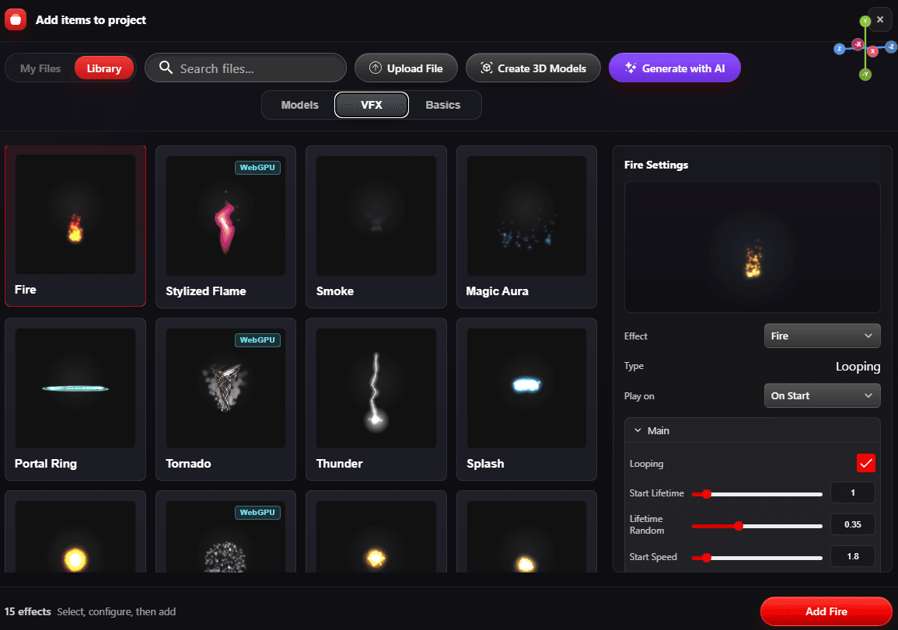Open the Models category tab
This screenshot has width=898, height=630.
pyautogui.click(x=299, y=105)
